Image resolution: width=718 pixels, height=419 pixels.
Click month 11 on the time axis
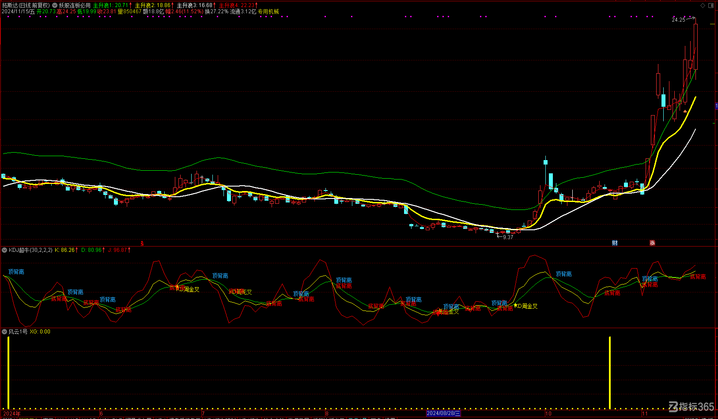[x=645, y=414]
